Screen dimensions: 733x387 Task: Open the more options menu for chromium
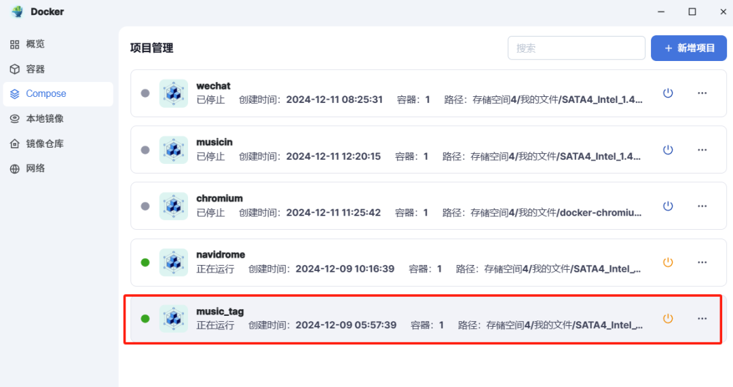click(x=702, y=206)
